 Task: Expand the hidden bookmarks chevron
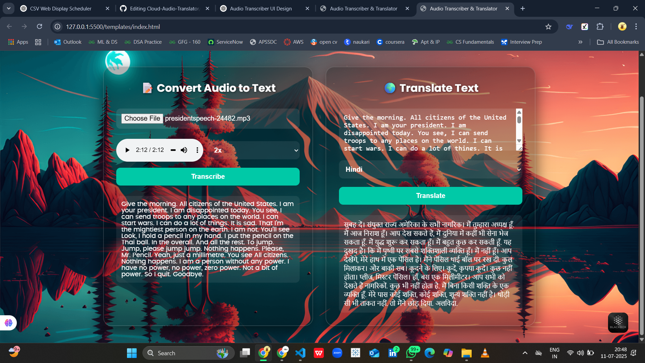coord(580,42)
